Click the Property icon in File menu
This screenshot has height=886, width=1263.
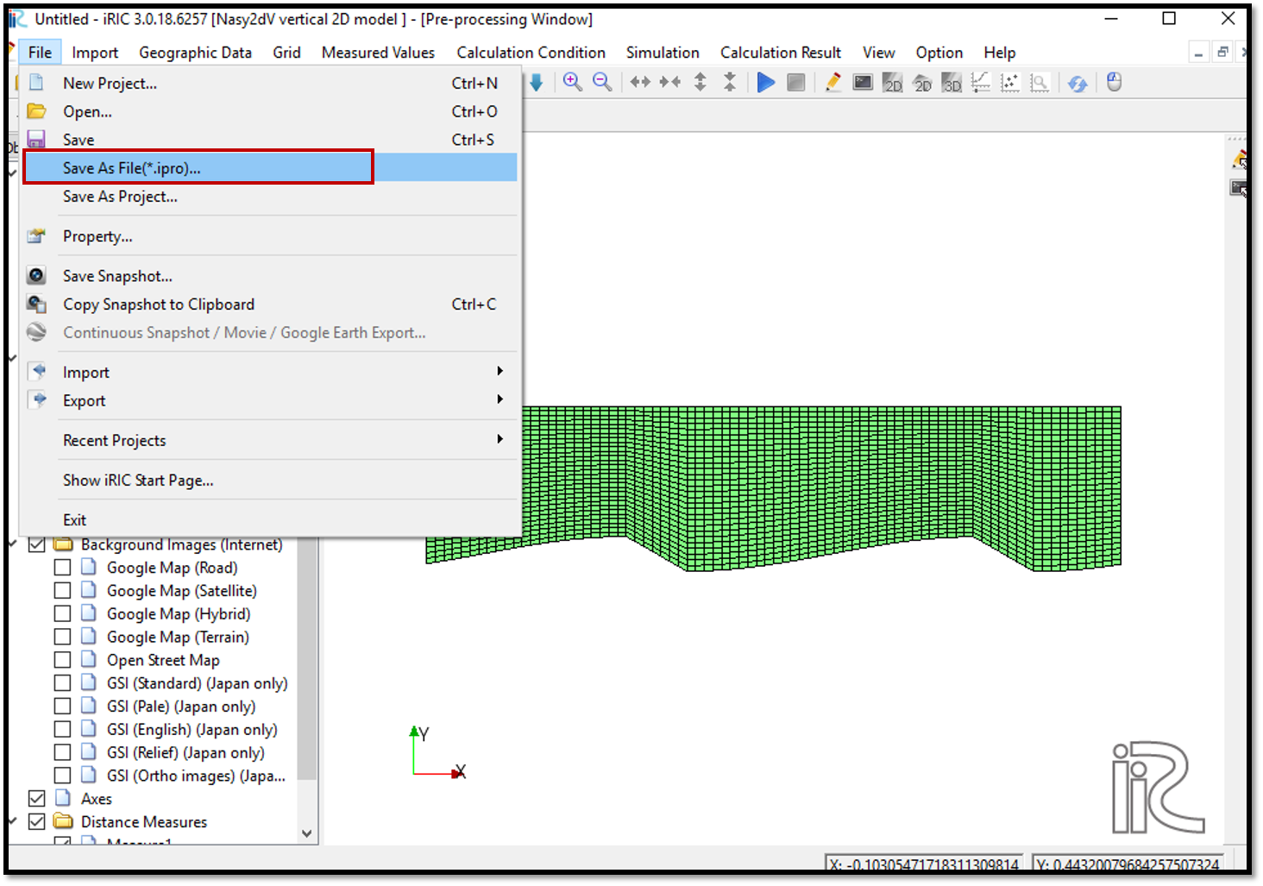point(36,236)
